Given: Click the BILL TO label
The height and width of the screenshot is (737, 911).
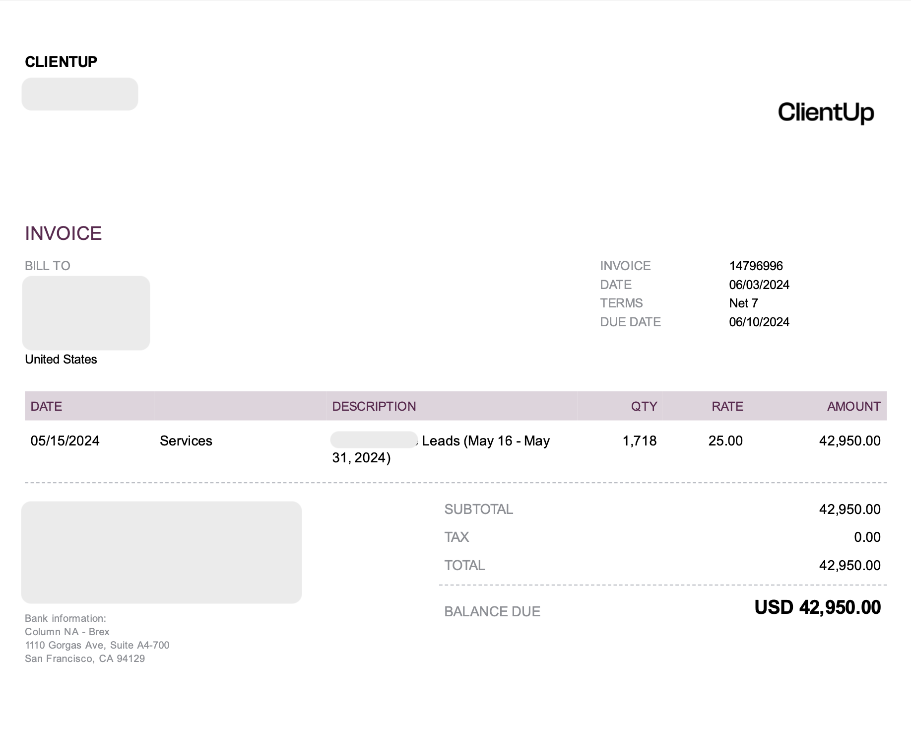Looking at the screenshot, I should tap(48, 266).
